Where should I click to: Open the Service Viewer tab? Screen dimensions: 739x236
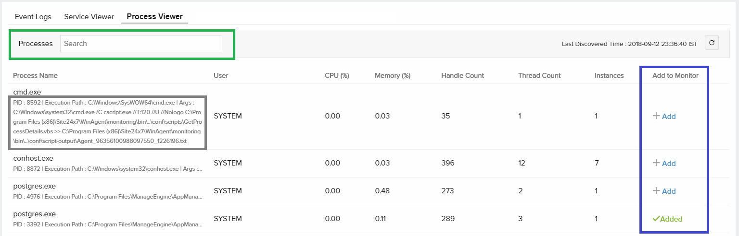pyautogui.click(x=89, y=17)
